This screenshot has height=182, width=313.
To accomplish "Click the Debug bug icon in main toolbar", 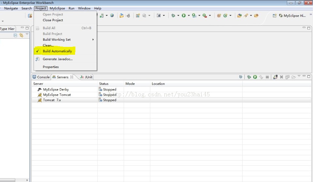I will pyautogui.click(x=173, y=16).
